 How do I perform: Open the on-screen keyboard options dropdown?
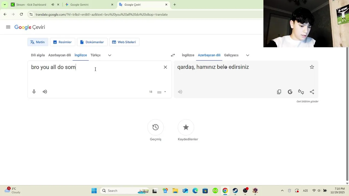click(x=165, y=92)
